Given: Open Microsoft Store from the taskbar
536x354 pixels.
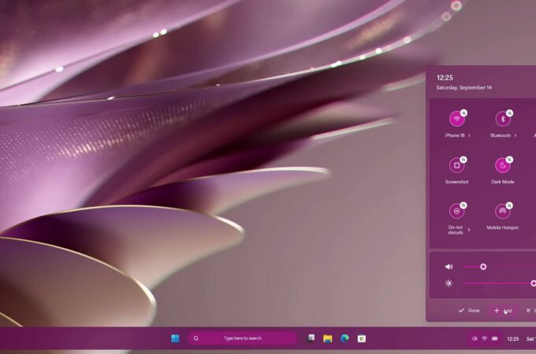Looking at the screenshot, I should point(362,338).
